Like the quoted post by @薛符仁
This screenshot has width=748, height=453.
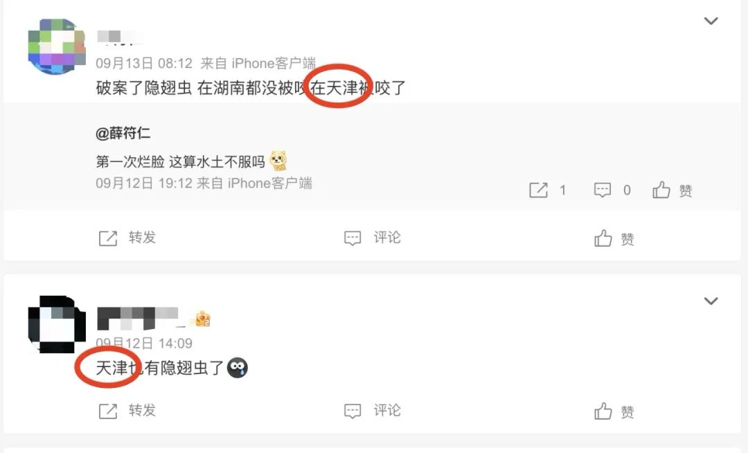[661, 190]
